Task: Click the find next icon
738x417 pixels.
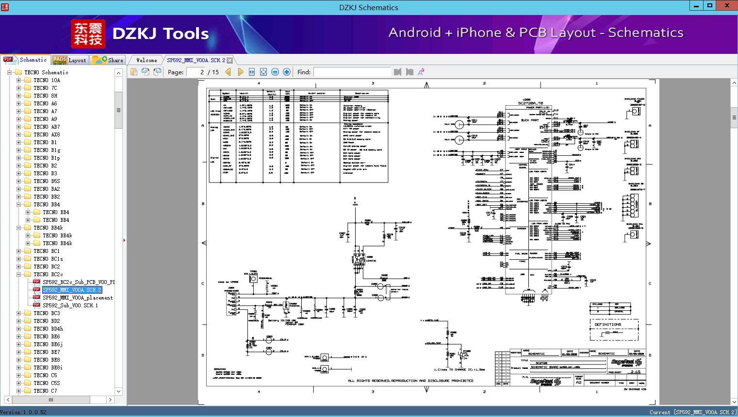Action: 410,72
